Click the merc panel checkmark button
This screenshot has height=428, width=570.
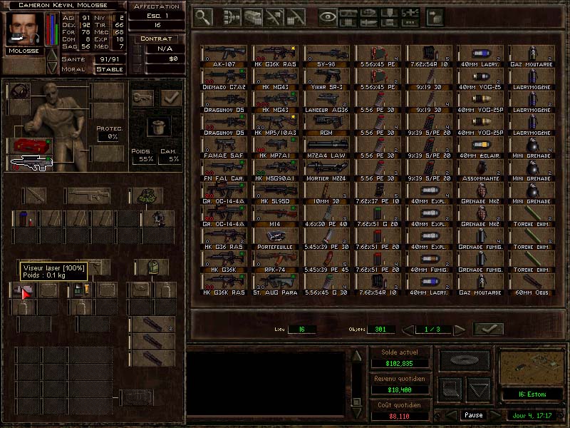[x=171, y=98]
